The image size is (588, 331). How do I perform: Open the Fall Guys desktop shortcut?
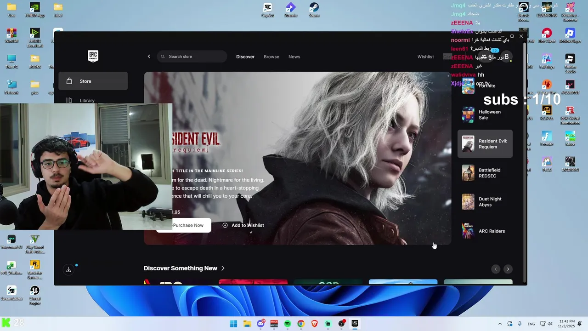[547, 62]
